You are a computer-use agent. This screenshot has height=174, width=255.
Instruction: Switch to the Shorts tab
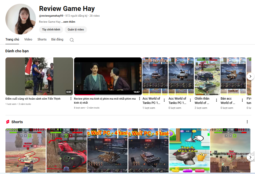pos(42,39)
